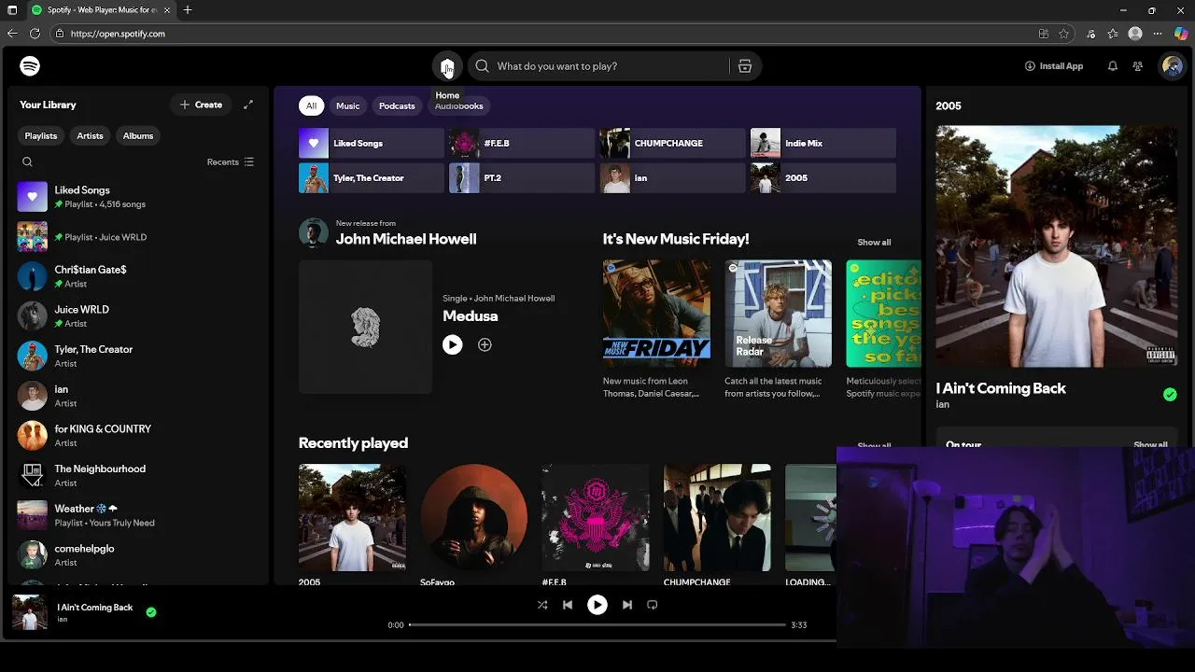Open ian artist in sidebar

click(138, 396)
